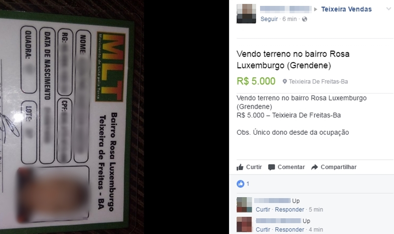
Task: Open the post options chevron menu
Action: click(389, 9)
